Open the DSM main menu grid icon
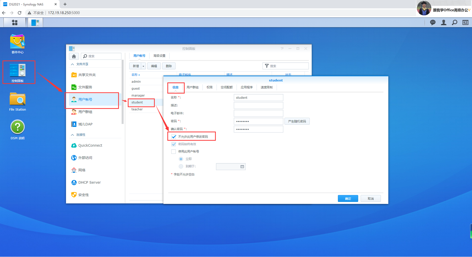This screenshot has width=472, height=257. point(15,23)
